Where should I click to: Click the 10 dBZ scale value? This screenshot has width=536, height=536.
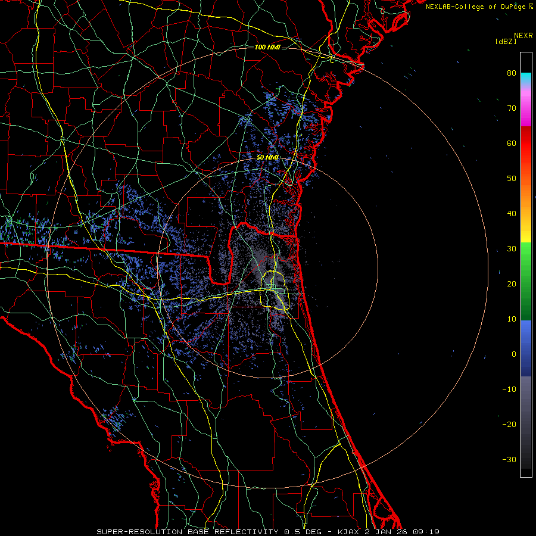click(512, 319)
